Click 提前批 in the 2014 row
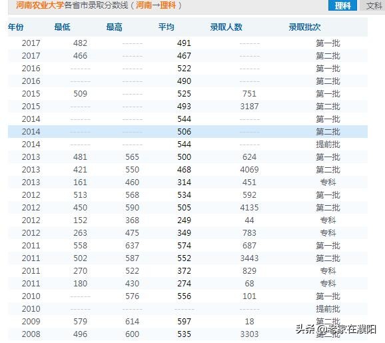 [328, 145]
